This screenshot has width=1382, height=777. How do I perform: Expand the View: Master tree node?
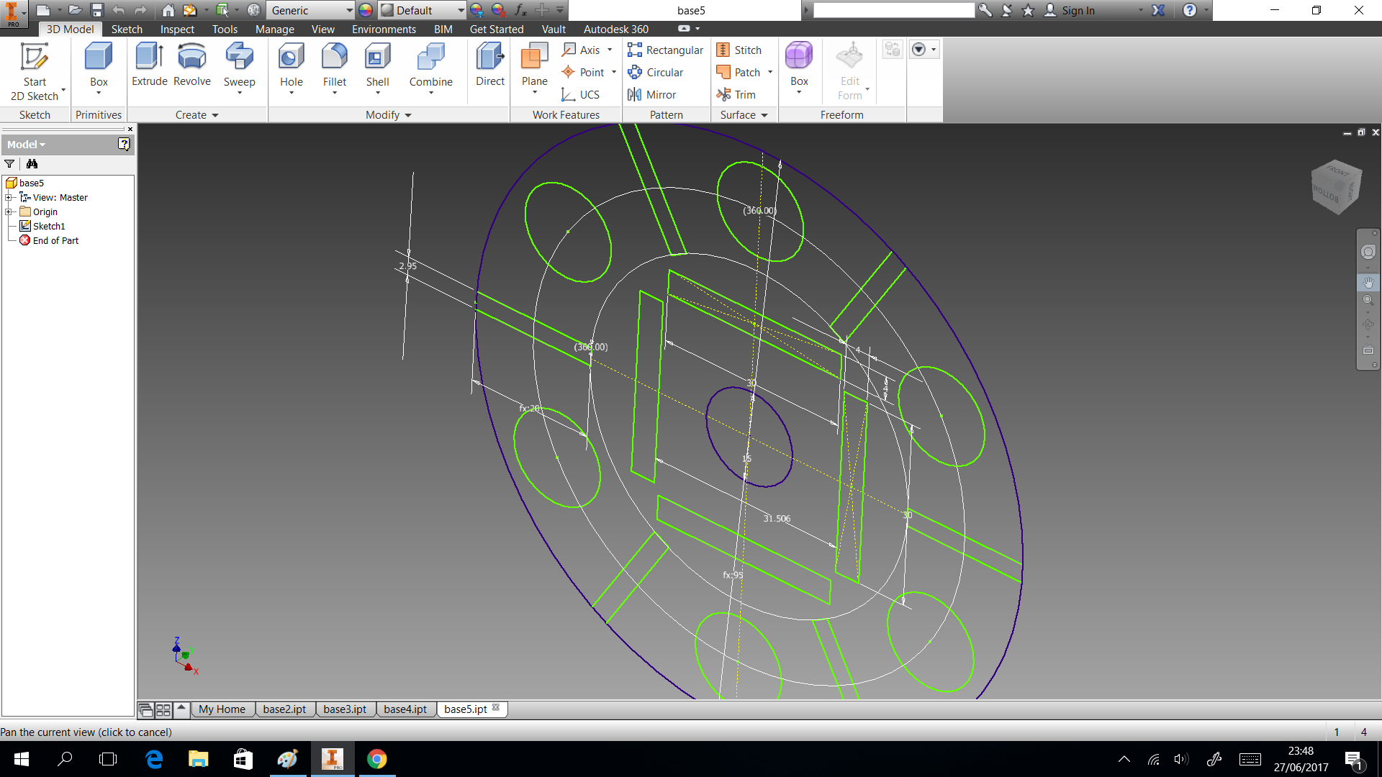coord(9,198)
